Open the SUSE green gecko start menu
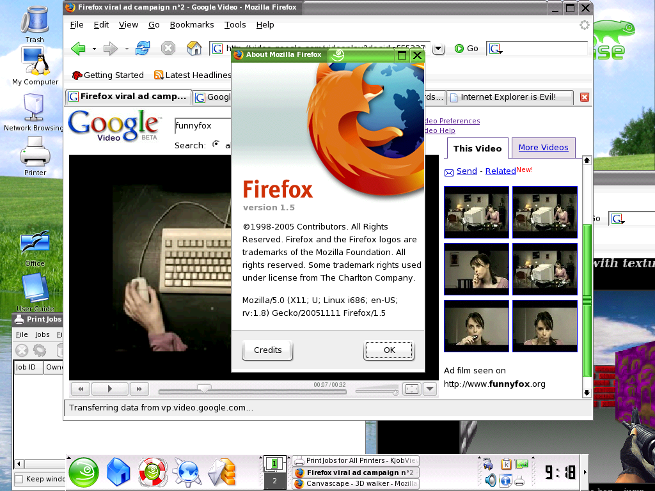 pos(84,472)
